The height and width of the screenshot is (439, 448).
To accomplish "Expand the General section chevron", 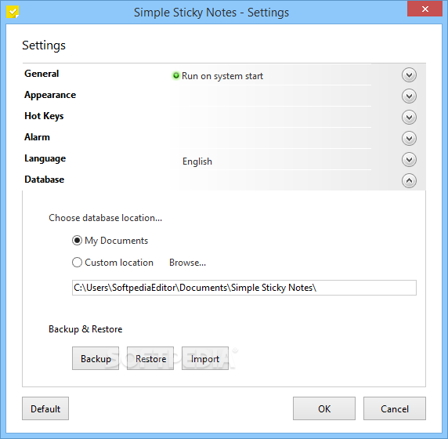I will coord(409,75).
